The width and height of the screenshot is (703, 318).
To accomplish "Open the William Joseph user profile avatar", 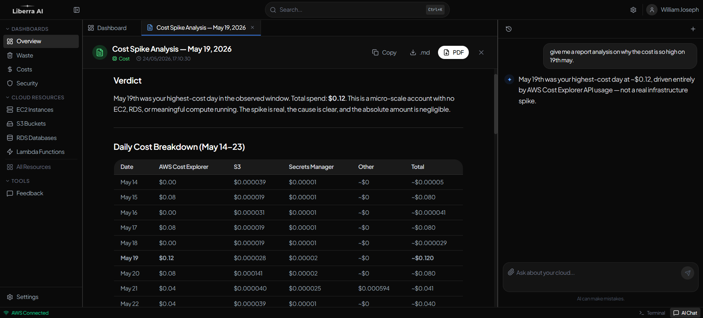I will (652, 10).
